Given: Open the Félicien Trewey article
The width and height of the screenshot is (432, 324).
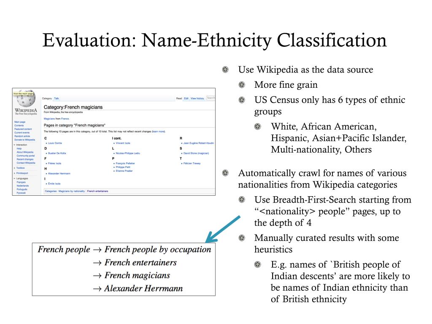Looking at the screenshot, I should click(192, 163).
